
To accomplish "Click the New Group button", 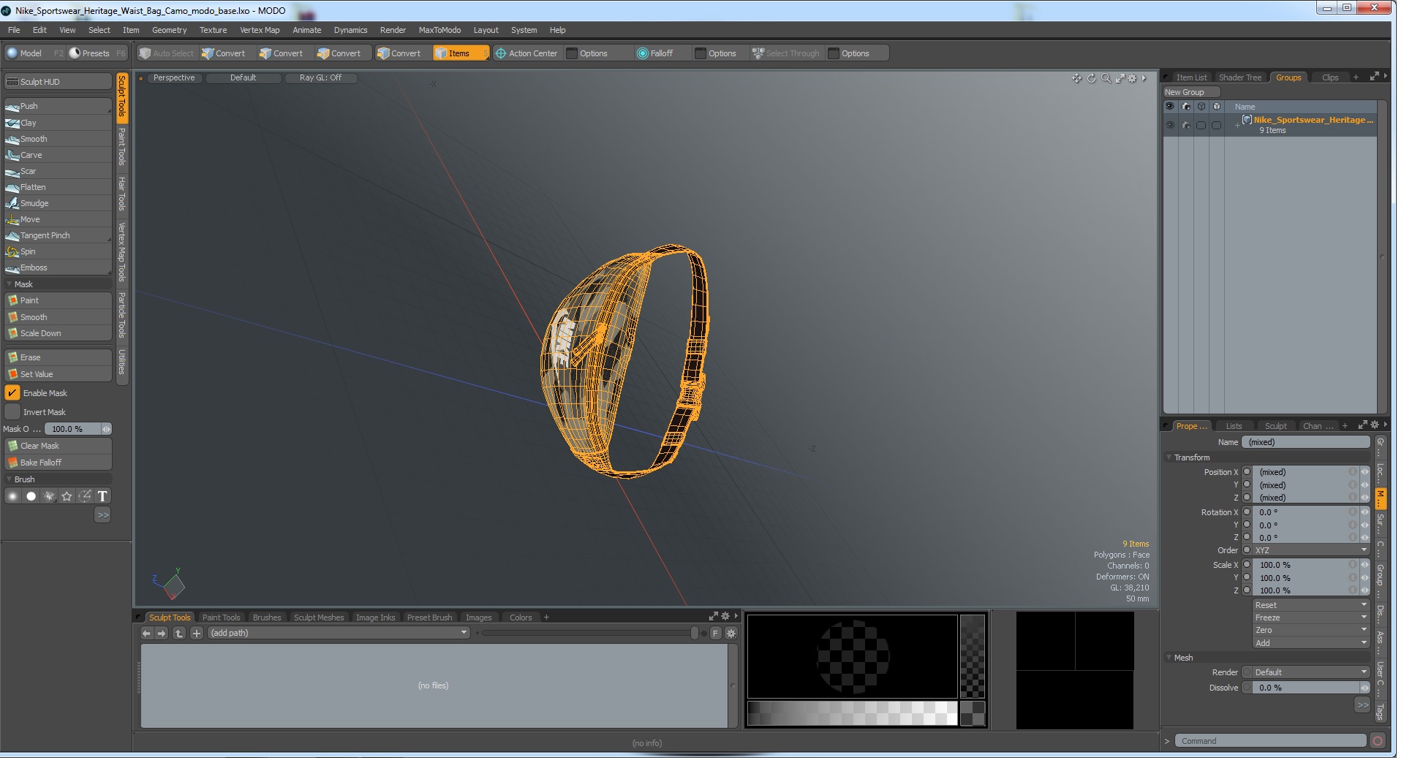I will click(1192, 93).
